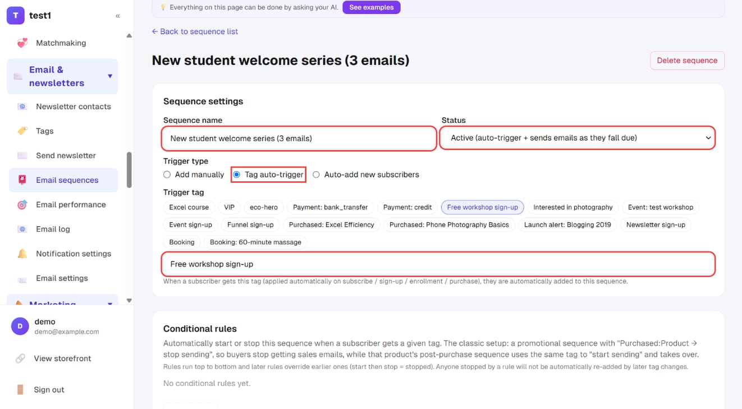Choose the Excel course tag chip

(189, 207)
